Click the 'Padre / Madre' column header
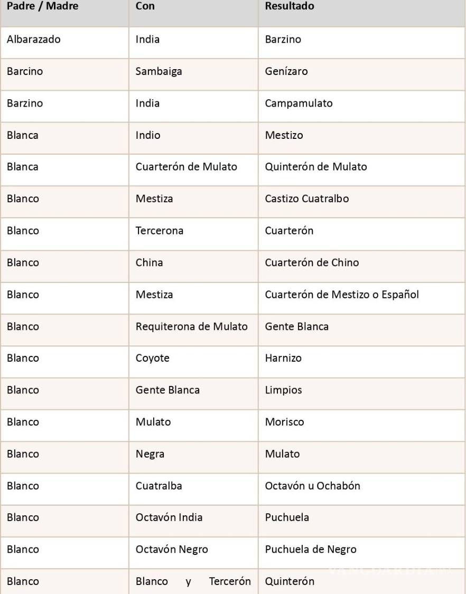Viewport: 466px width, 594px height. click(42, 6)
